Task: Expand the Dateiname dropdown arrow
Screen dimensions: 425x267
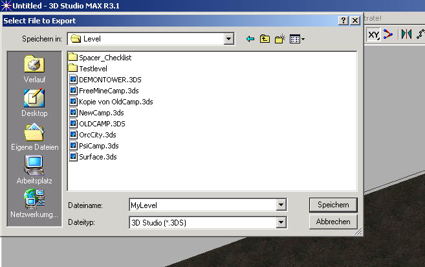Action: pyautogui.click(x=281, y=205)
